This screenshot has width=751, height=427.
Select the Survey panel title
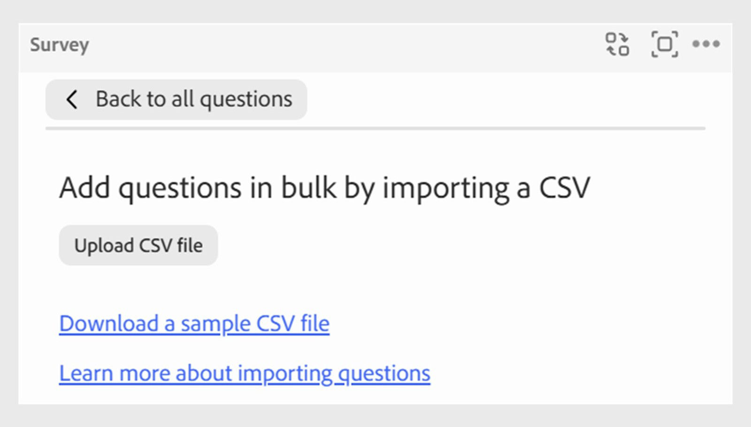pos(59,45)
